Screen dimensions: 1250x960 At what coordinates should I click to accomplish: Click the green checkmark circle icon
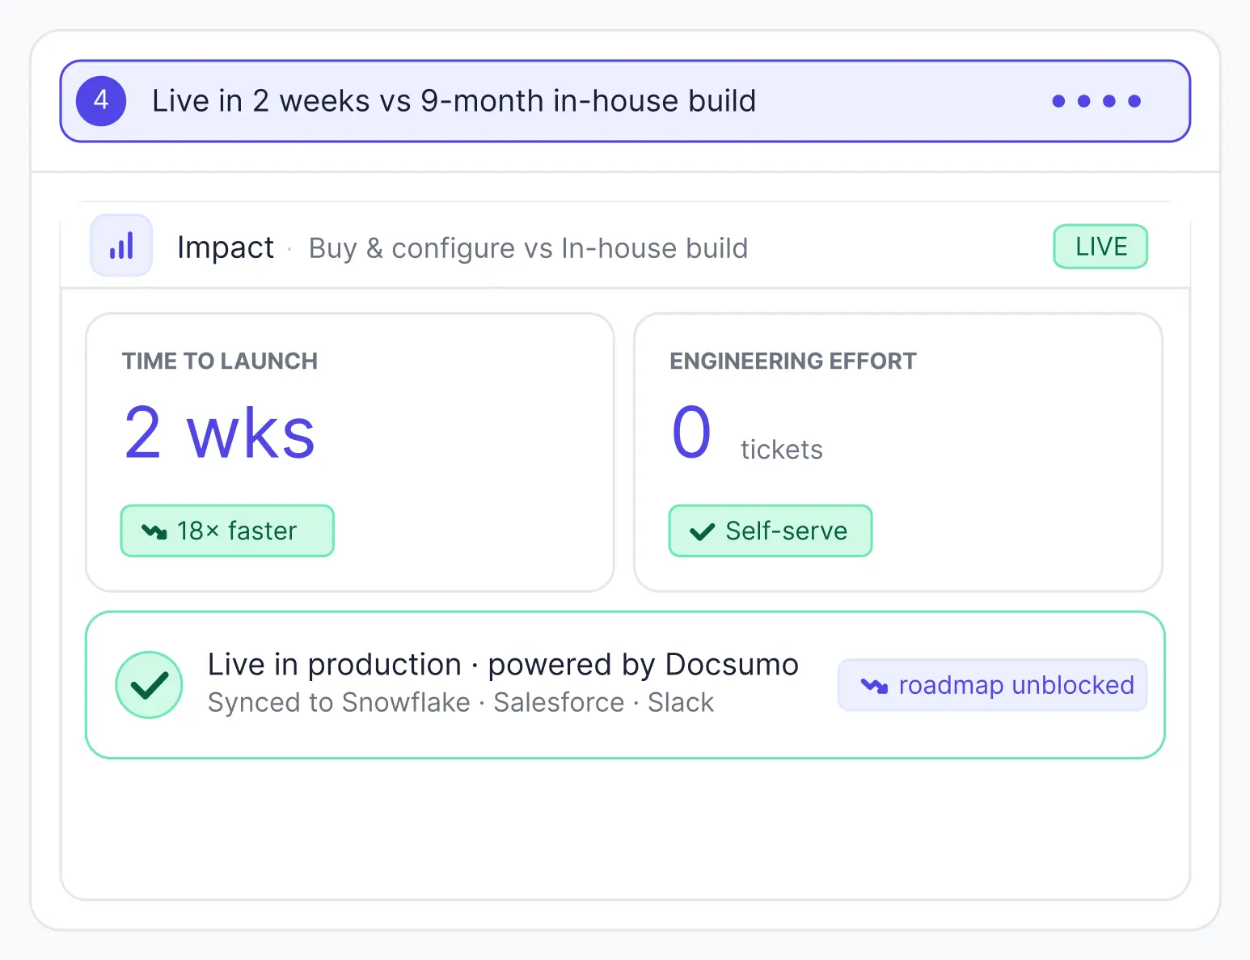(149, 685)
